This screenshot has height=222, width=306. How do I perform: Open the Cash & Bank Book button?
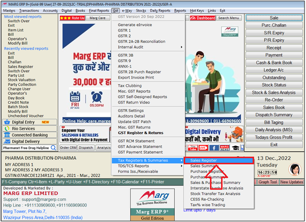tap(274, 63)
